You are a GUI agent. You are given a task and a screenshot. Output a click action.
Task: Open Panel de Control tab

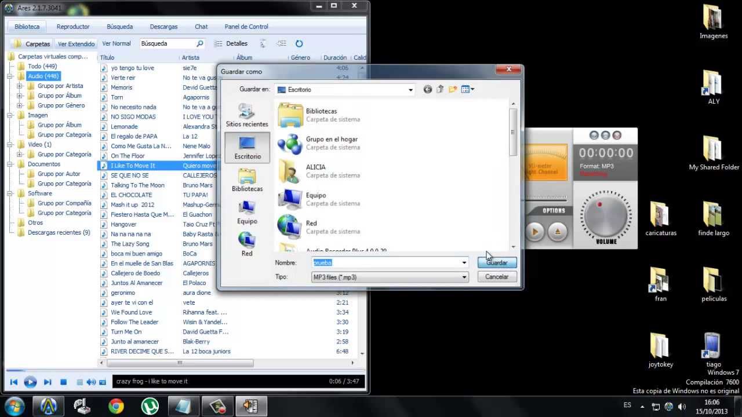(246, 27)
